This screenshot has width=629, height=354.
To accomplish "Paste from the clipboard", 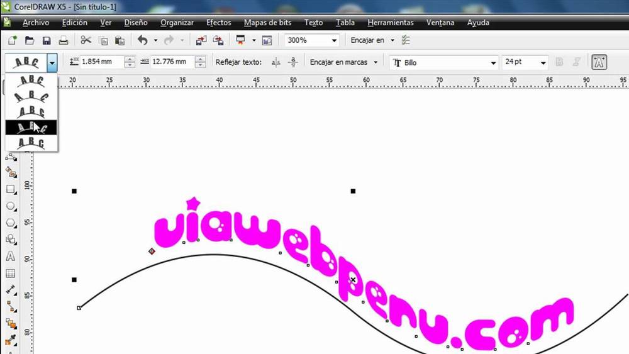I will click(x=120, y=40).
